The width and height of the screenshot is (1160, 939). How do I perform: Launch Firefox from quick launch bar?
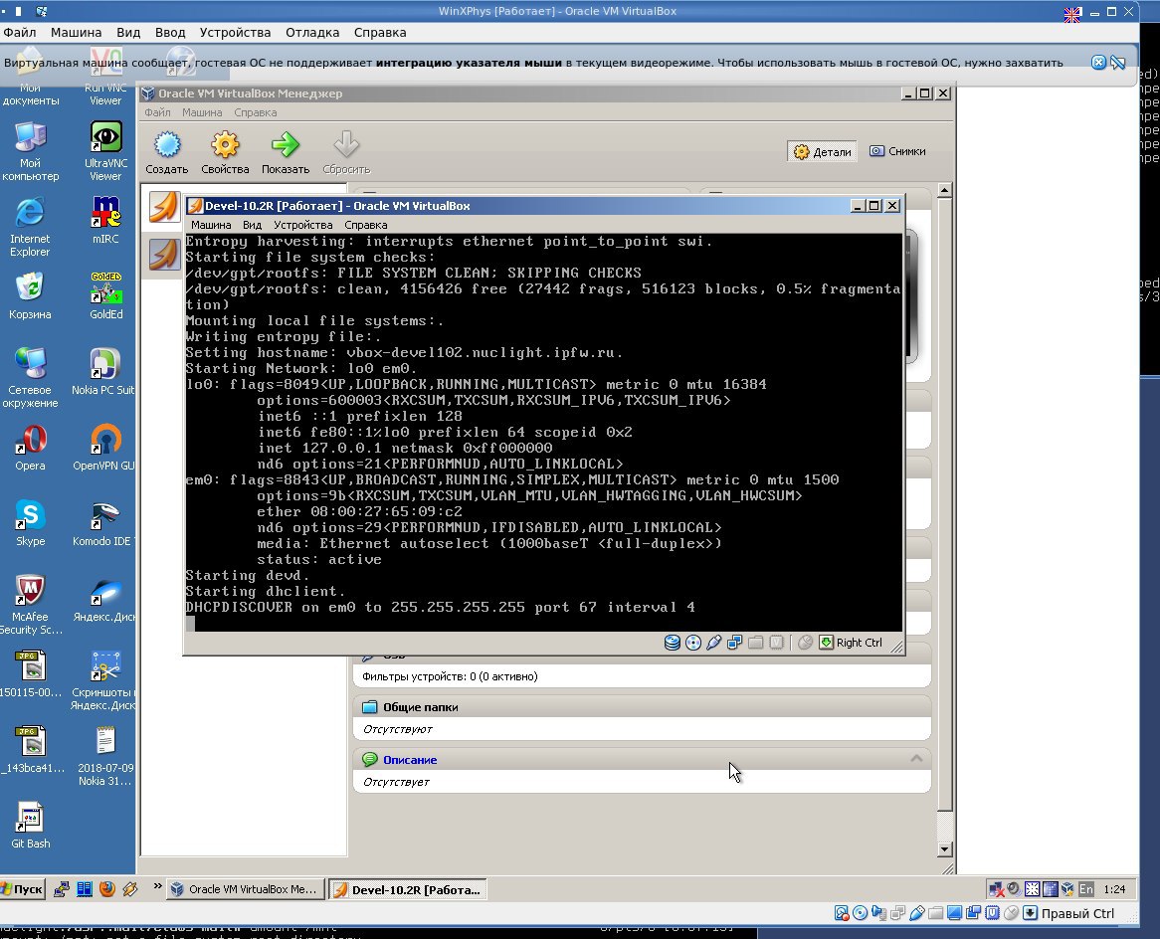pos(107,888)
